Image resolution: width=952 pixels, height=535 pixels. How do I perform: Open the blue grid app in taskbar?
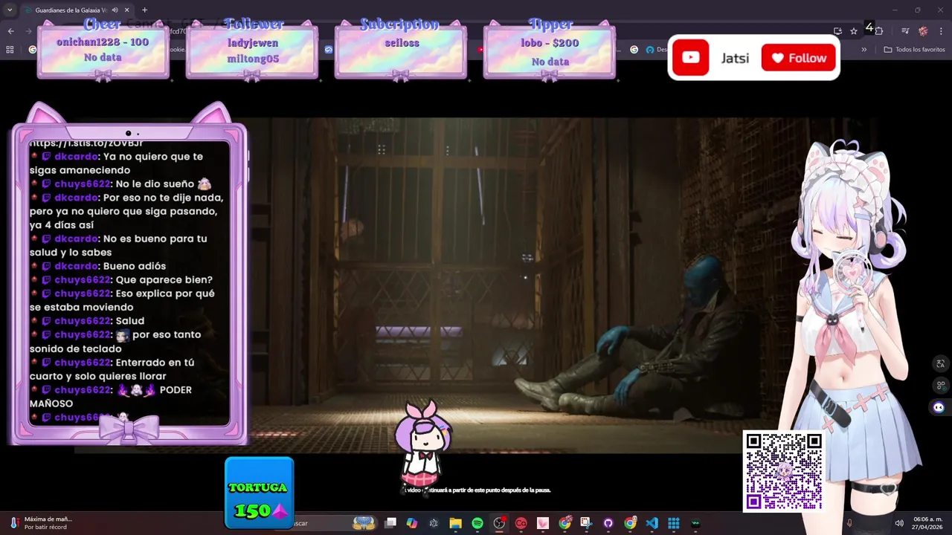click(673, 523)
